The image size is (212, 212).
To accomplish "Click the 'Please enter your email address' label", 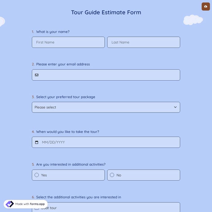I will click(63, 64).
